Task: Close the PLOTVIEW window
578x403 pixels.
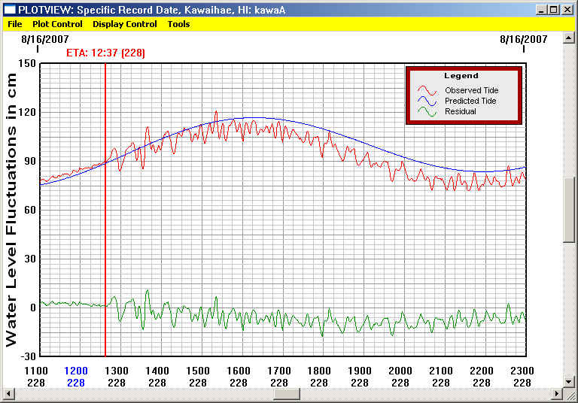Action: [x=567, y=10]
